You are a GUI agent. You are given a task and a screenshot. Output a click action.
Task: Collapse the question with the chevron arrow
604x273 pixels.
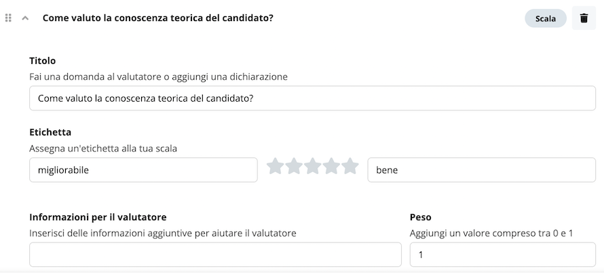click(x=25, y=18)
